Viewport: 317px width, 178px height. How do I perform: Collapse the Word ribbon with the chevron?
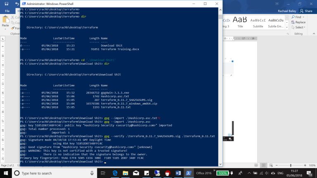click(x=314, y=34)
